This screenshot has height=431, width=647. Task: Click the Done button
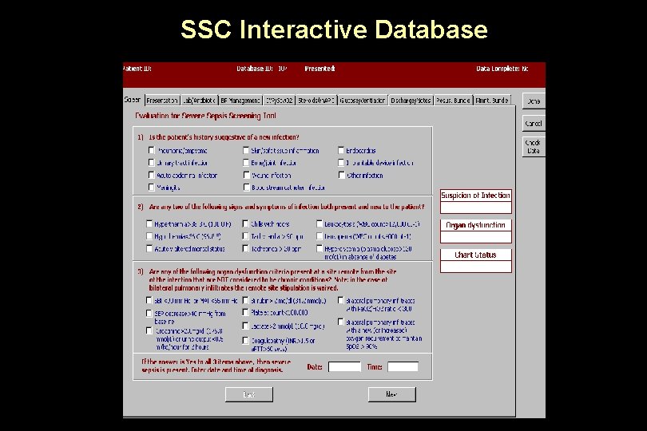click(534, 101)
